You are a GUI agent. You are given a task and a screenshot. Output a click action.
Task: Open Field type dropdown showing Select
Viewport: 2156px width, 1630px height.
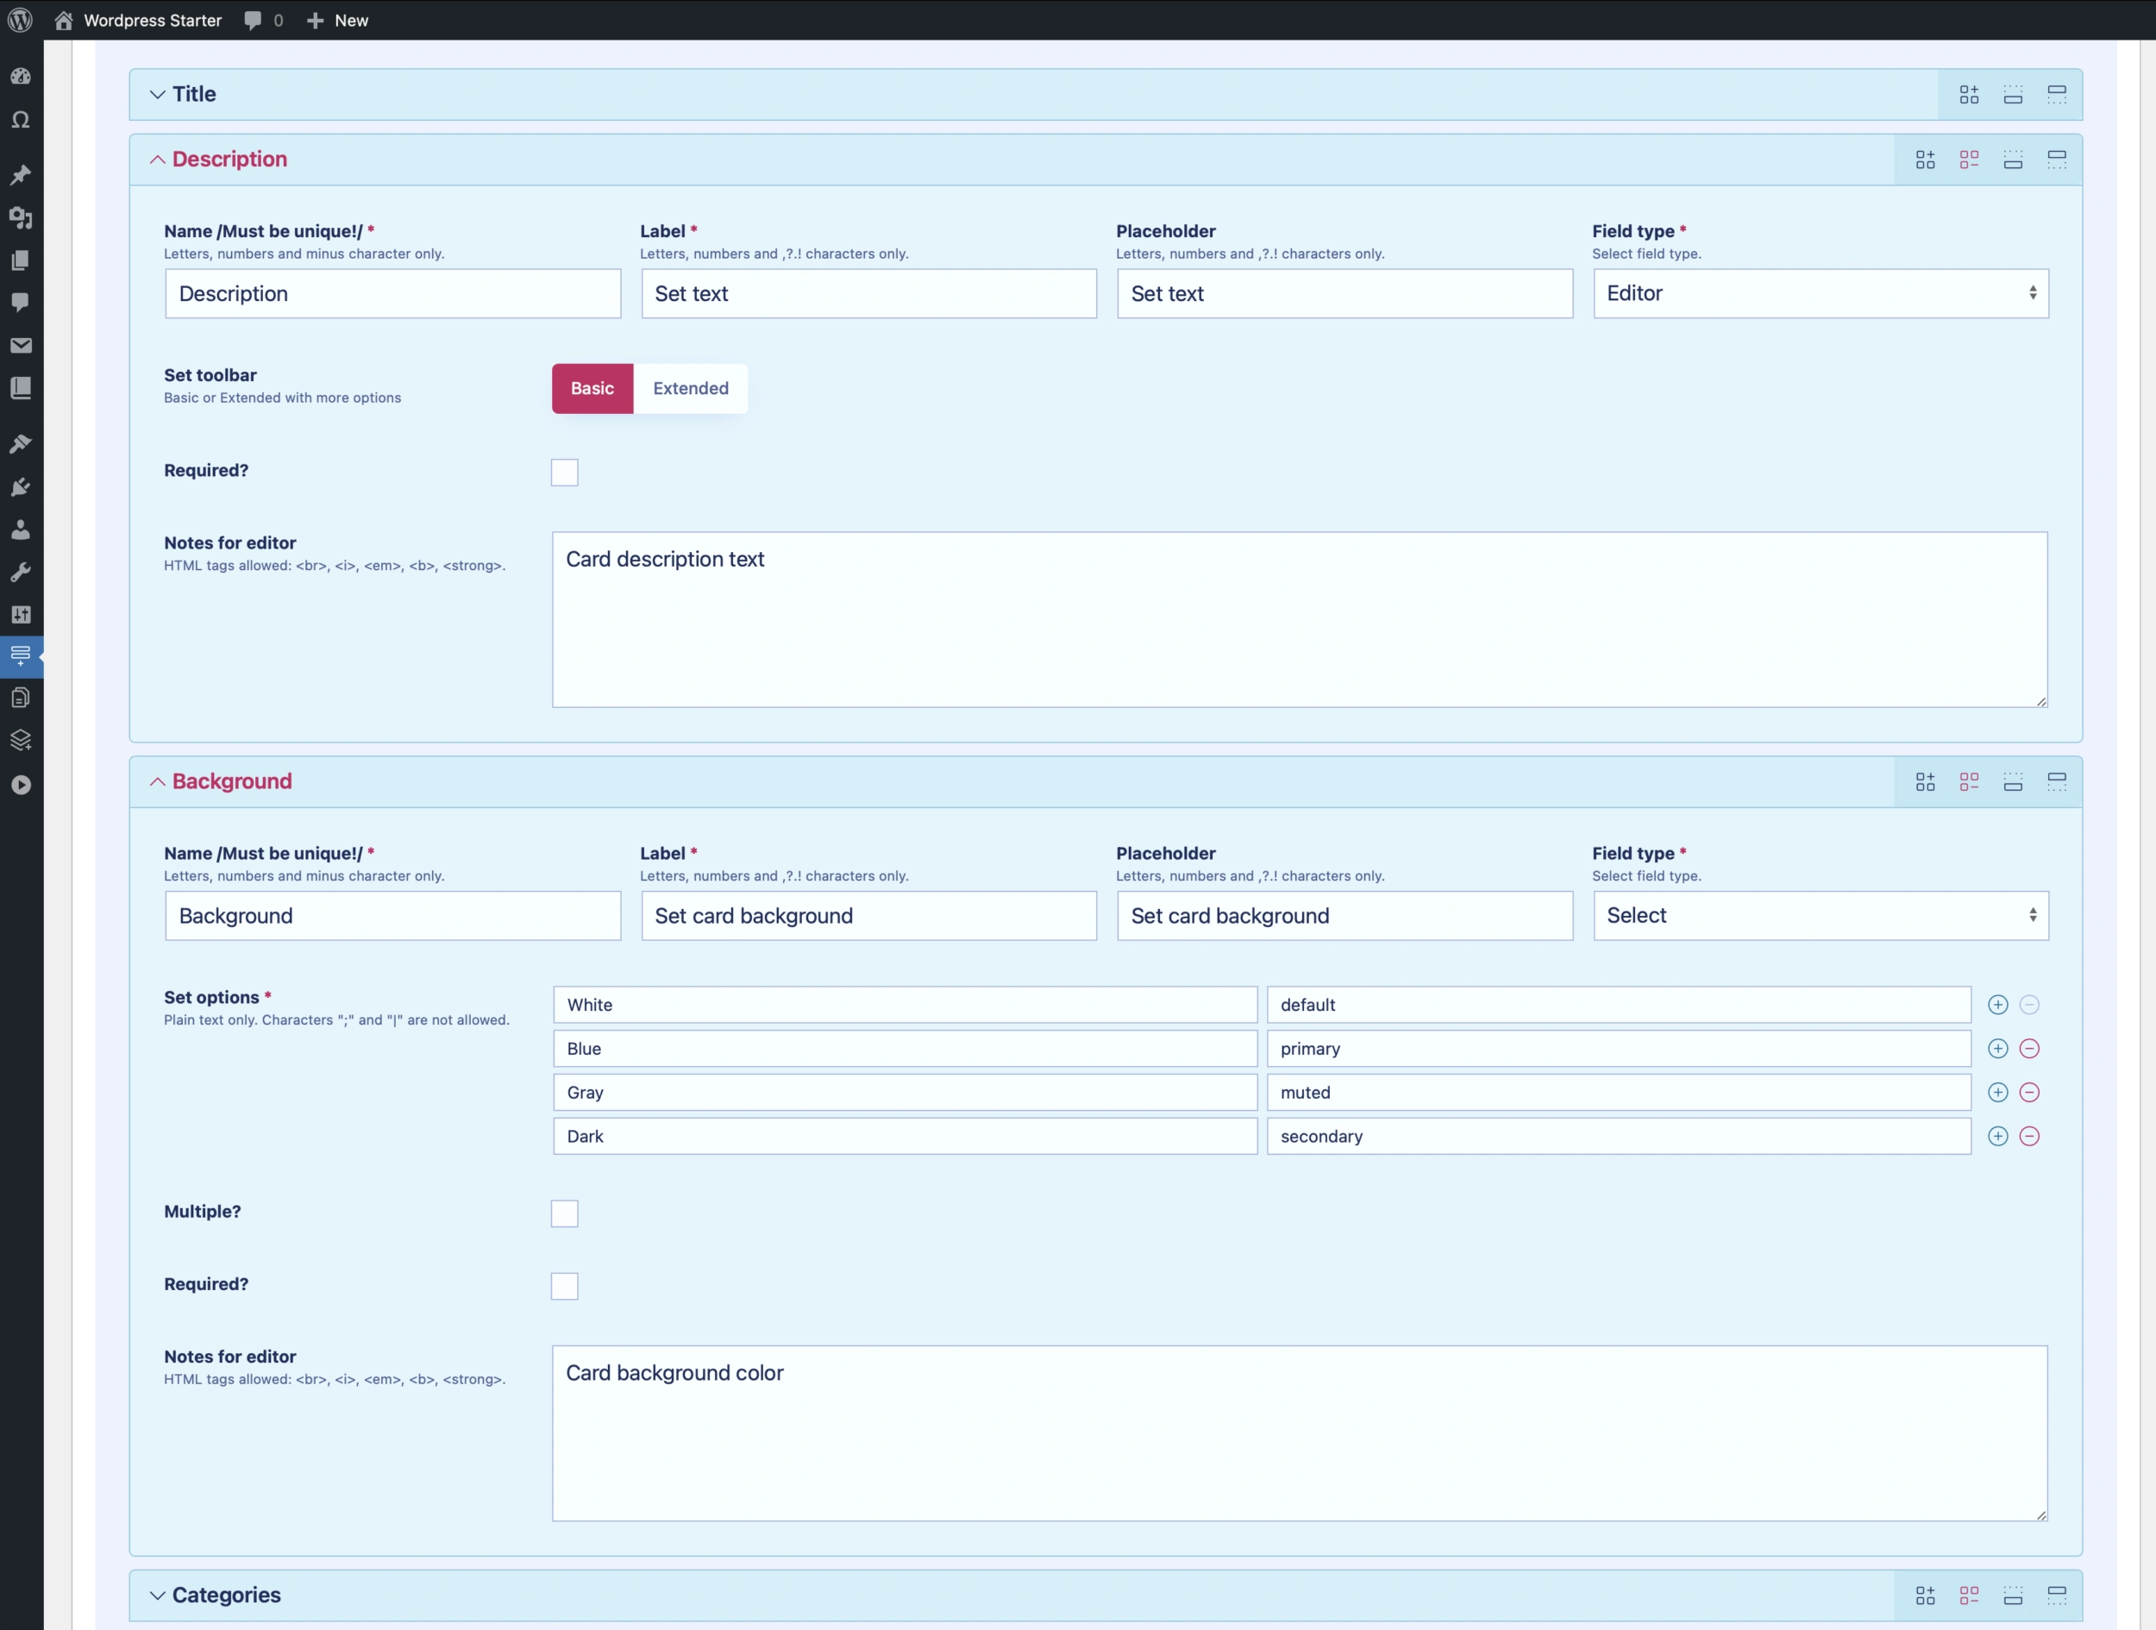1821,915
